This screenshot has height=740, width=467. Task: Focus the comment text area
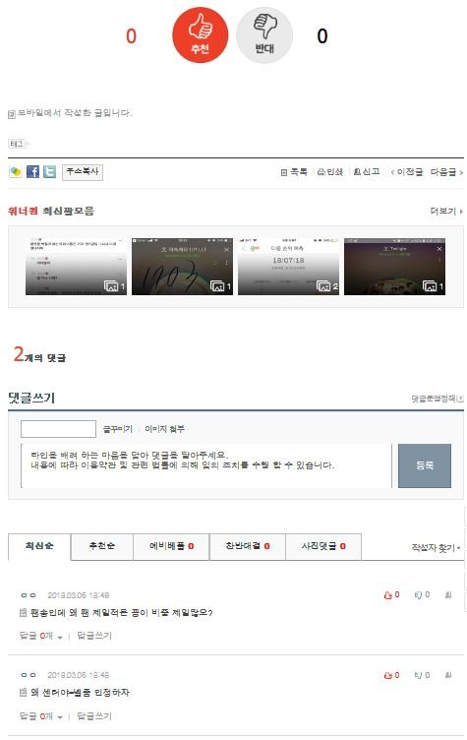coord(206,465)
